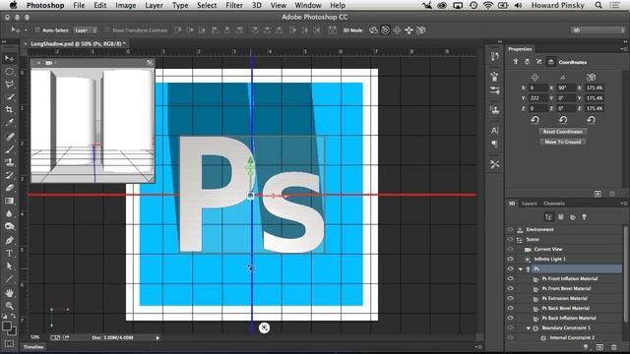
Task: Collapse the Ps mesh tree item
Action: click(521, 269)
